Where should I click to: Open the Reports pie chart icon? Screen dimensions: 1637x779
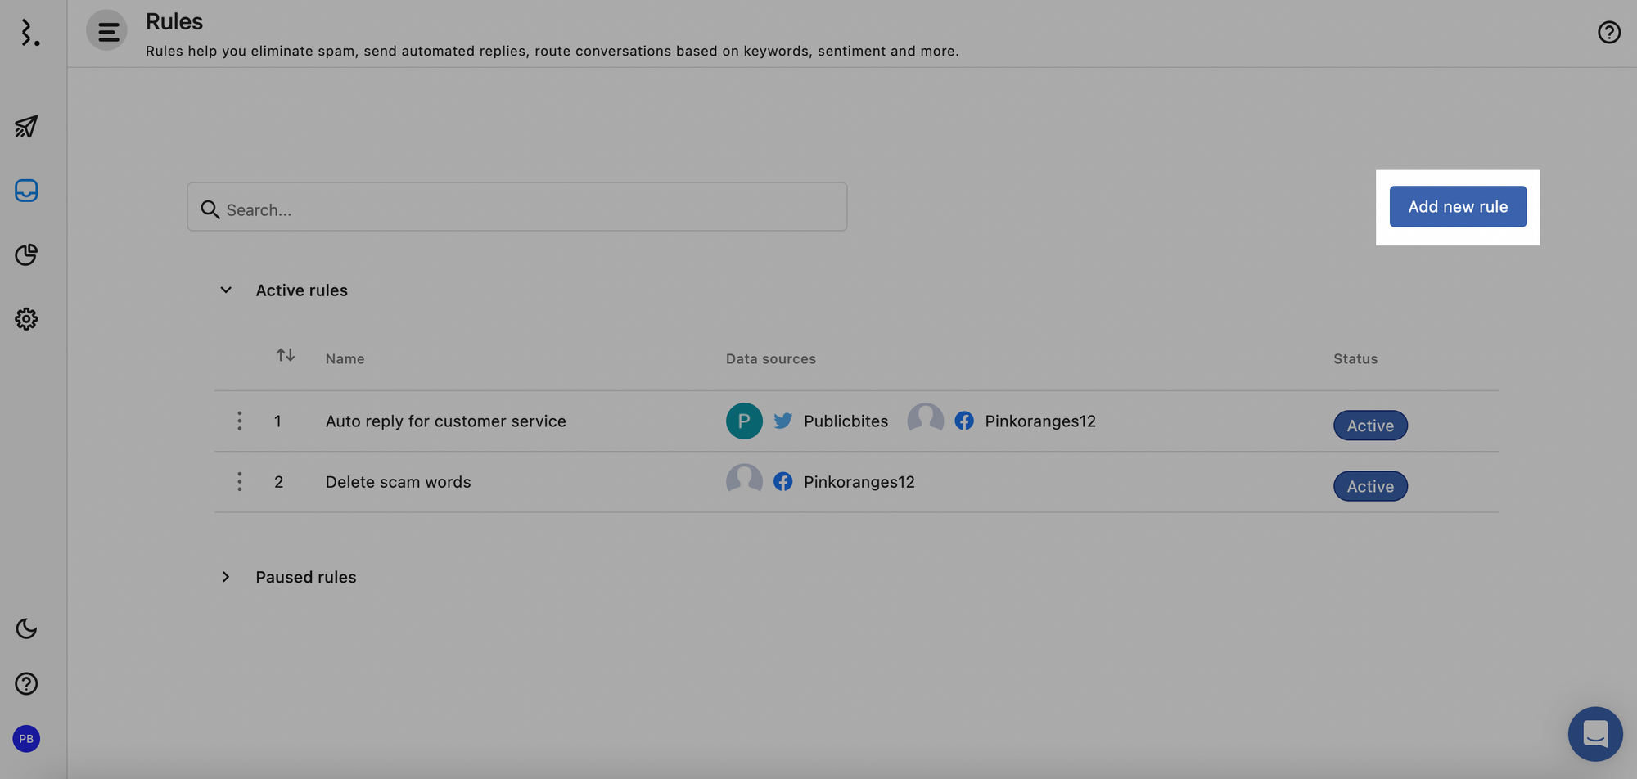pos(26,254)
